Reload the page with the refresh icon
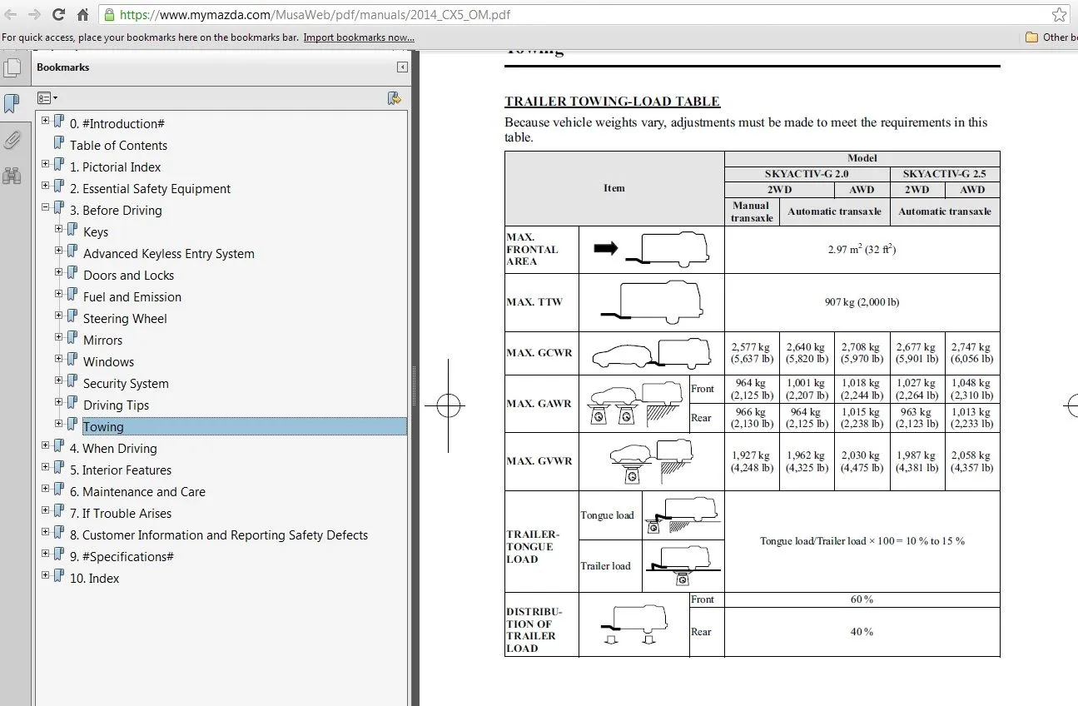The width and height of the screenshot is (1078, 706). [58, 14]
